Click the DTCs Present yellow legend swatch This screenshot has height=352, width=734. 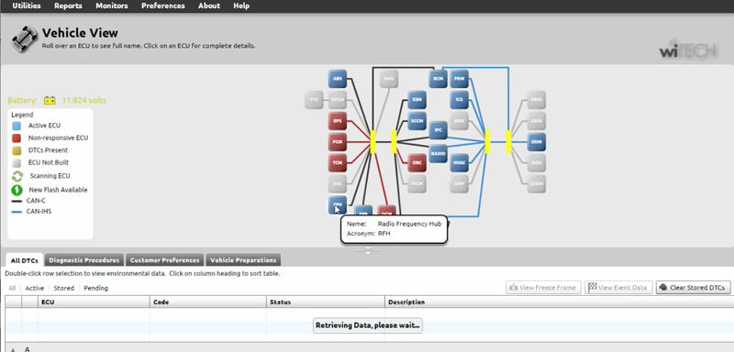[x=17, y=150]
